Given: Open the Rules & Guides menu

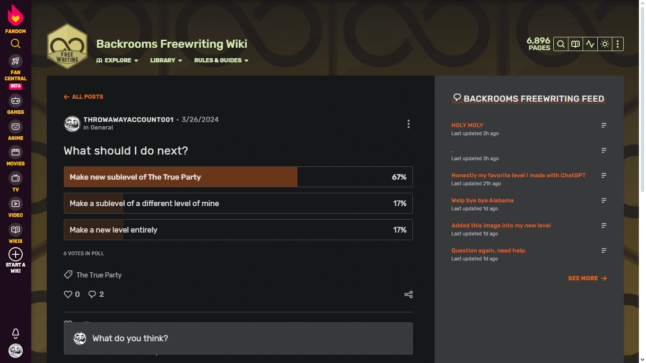Looking at the screenshot, I should tap(221, 60).
